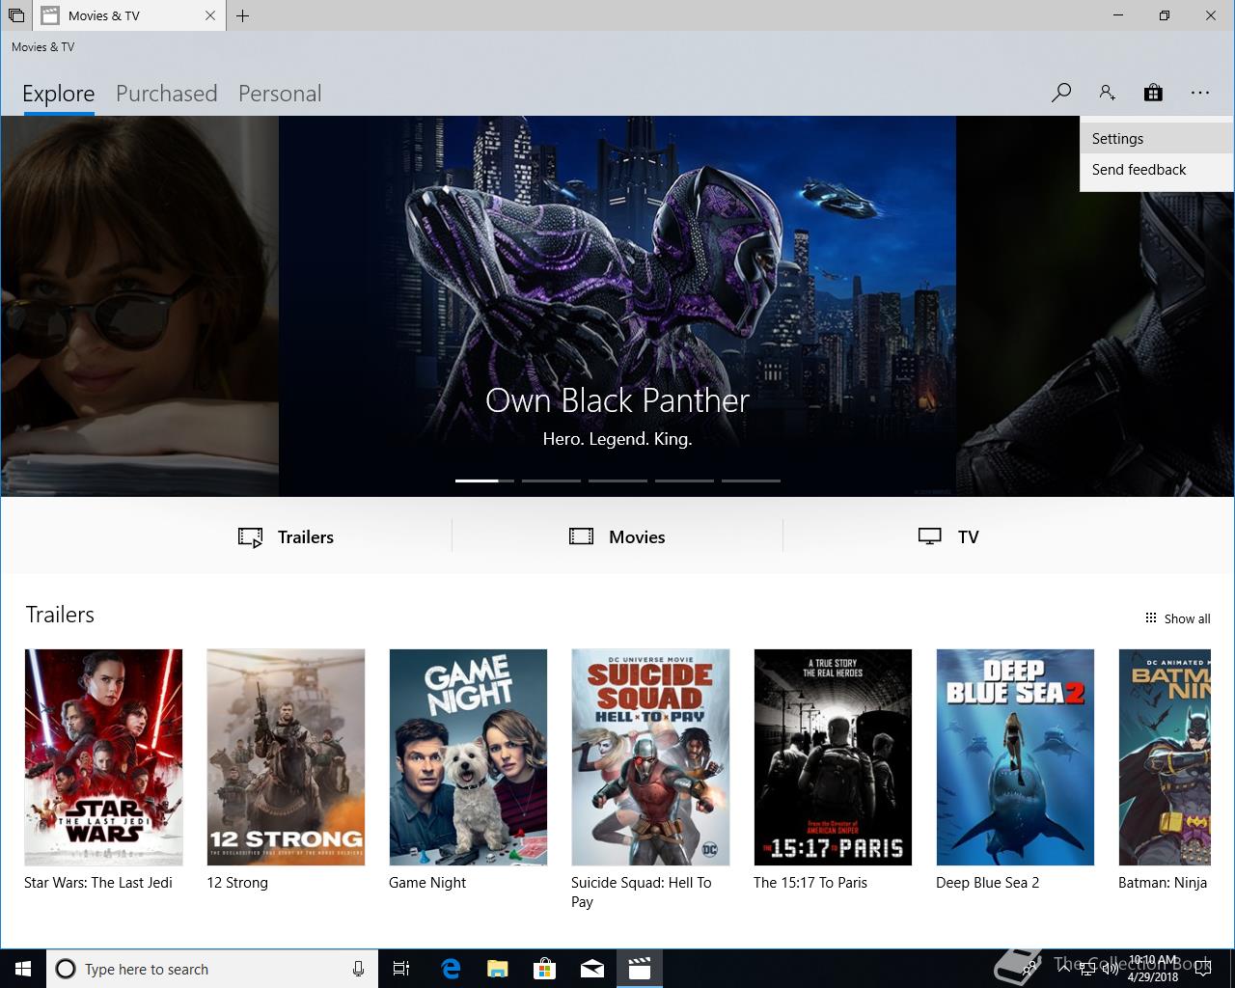This screenshot has width=1235, height=988.
Task: Select the fourth carousel slide indicator
Action: click(684, 480)
